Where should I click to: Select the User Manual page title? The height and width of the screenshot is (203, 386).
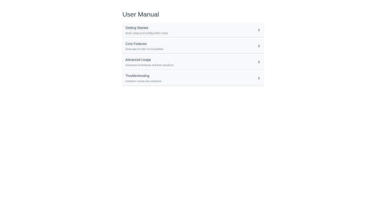click(x=141, y=14)
